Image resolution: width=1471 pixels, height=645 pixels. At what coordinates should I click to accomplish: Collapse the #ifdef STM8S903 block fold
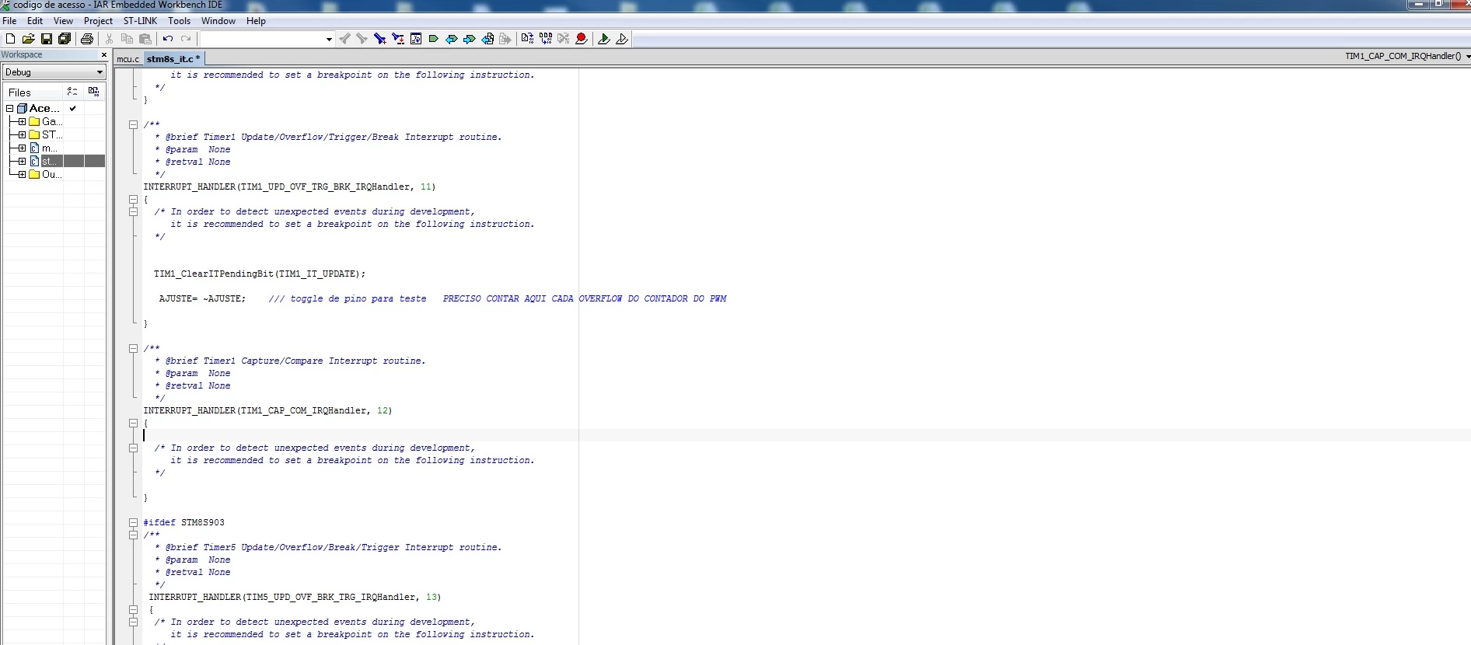coord(133,522)
